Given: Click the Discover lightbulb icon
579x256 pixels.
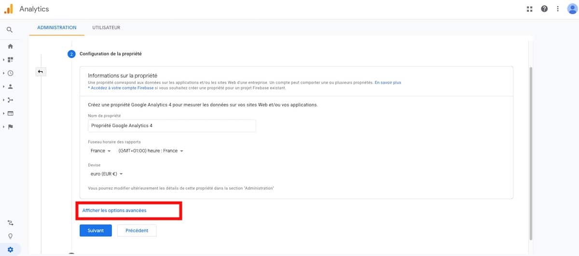Looking at the screenshot, I should pos(10,236).
